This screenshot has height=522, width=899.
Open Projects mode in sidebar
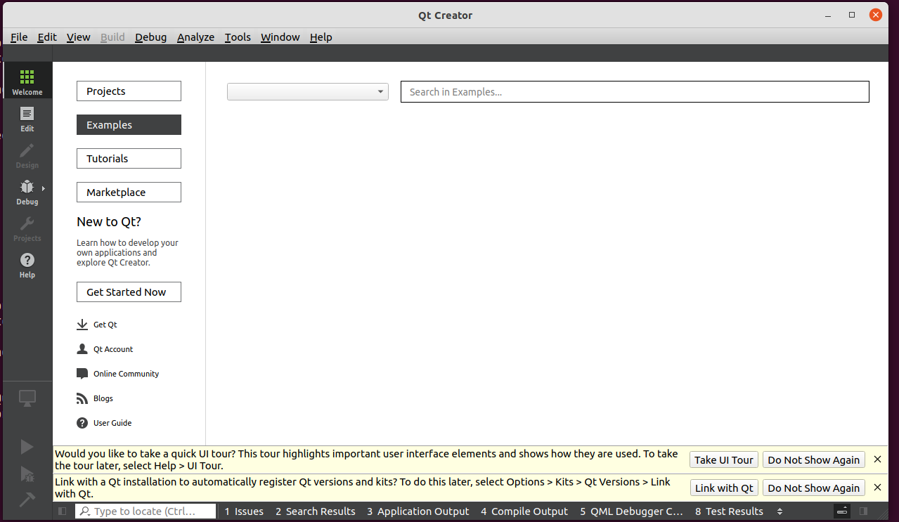pyautogui.click(x=27, y=228)
